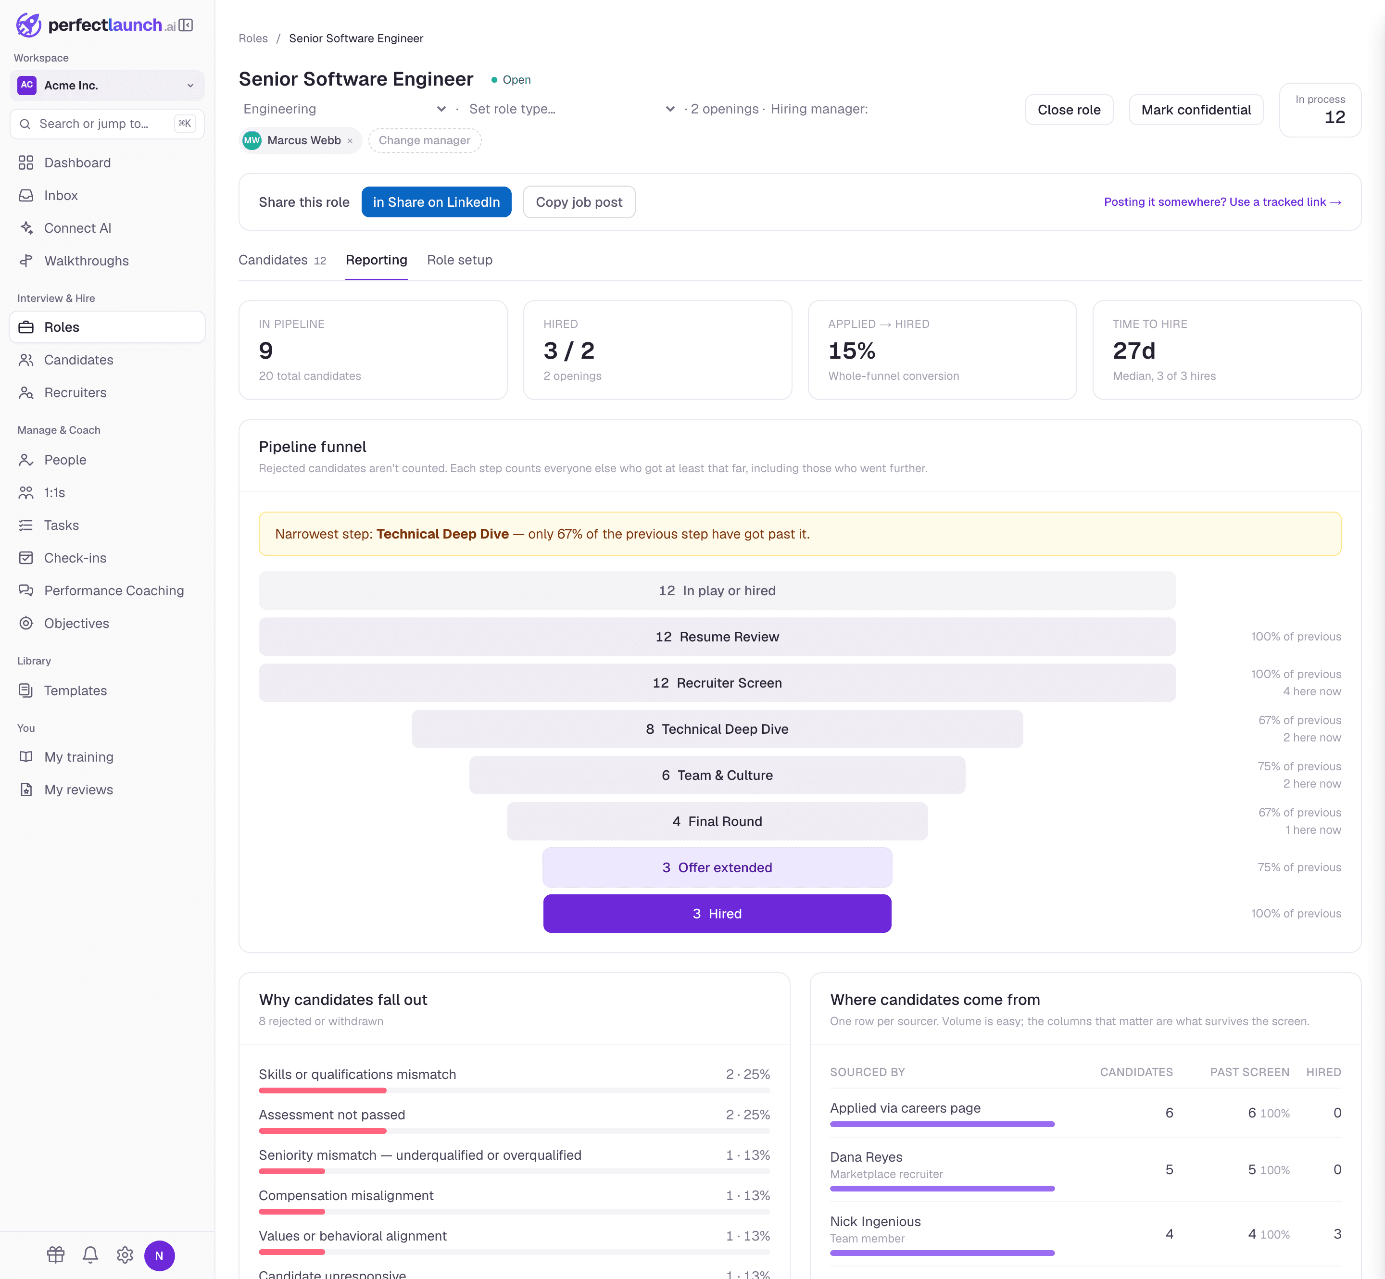Viewport: 1385px width, 1279px height.
Task: Click Mark confidential button
Action: pos(1196,110)
